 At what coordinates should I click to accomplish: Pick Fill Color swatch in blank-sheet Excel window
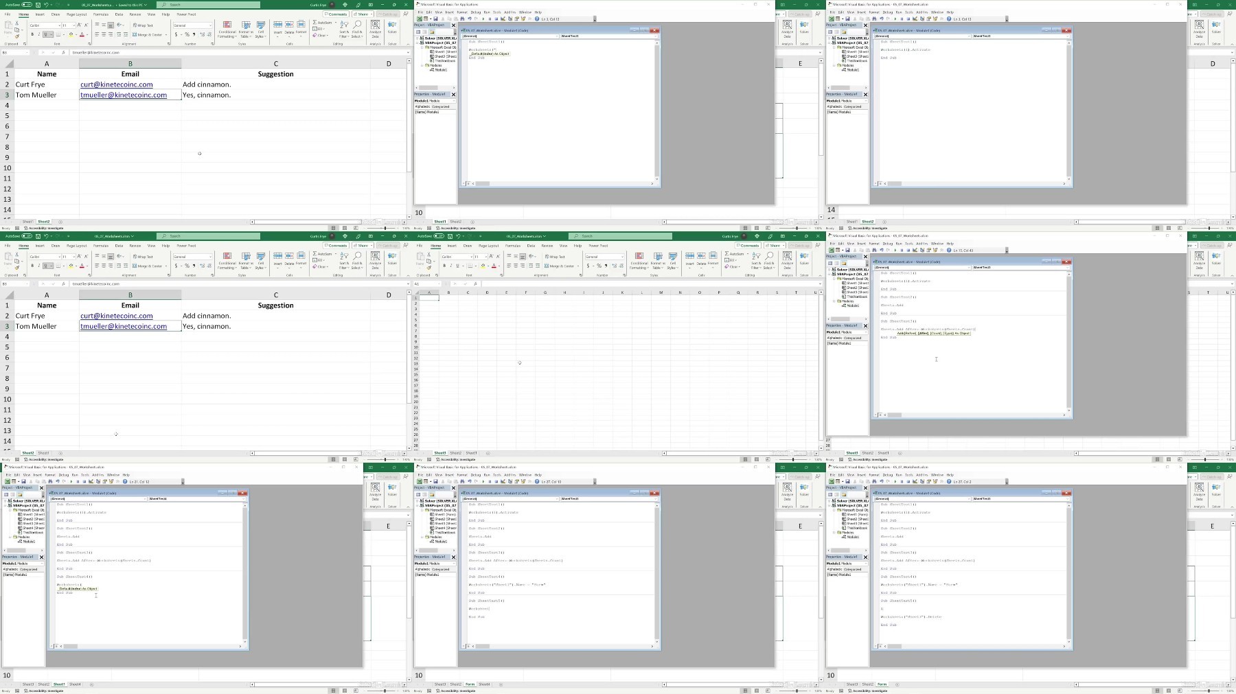483,266
